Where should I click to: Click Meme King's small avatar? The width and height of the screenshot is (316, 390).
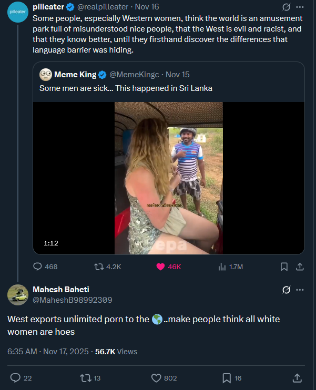(45, 74)
